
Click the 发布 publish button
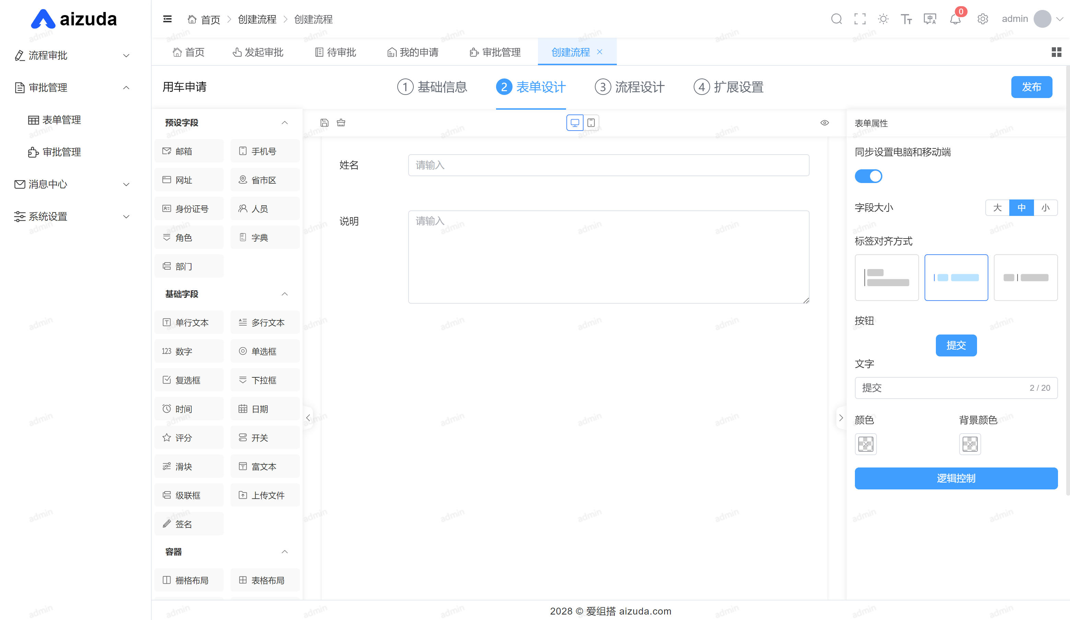click(x=1031, y=87)
